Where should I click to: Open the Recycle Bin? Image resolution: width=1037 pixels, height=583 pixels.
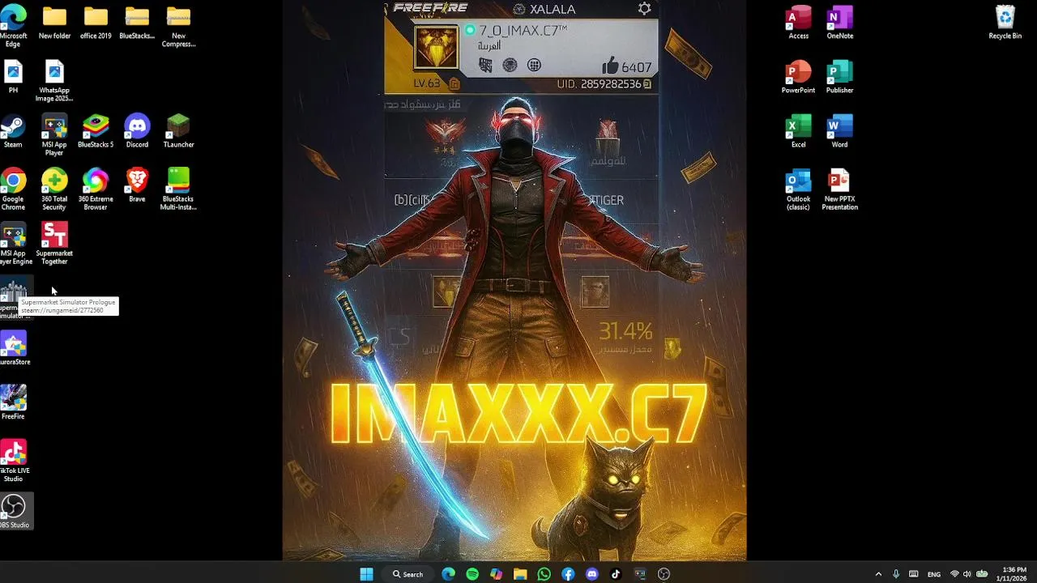(1005, 23)
